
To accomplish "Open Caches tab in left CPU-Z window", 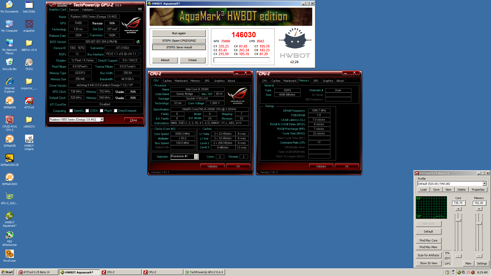I will point(167,81).
